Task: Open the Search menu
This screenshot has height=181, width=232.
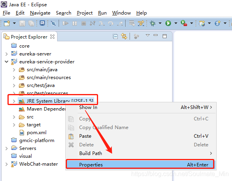Action: 64,13
